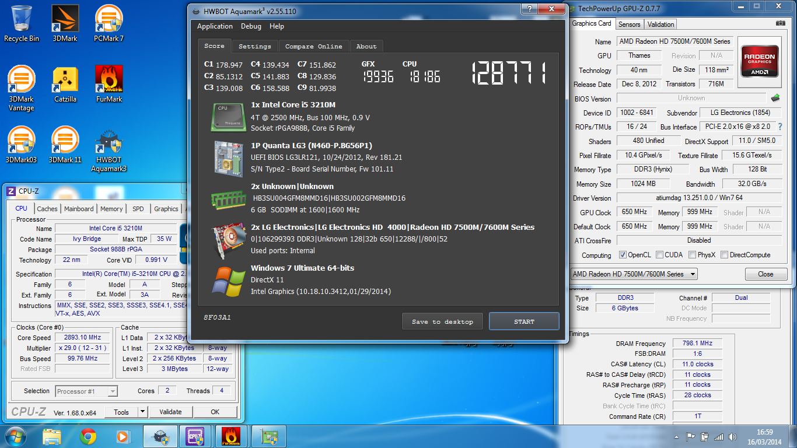Viewport: 797px width, 448px height.
Task: Open the 3DMark Vantage desktop shortcut
Action: coord(22,89)
